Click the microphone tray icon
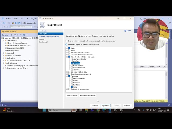Viewport: 172px width, 129px height. (143, 110)
